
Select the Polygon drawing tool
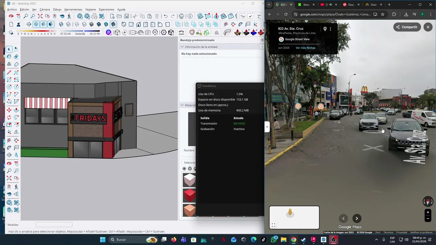(x=16, y=87)
